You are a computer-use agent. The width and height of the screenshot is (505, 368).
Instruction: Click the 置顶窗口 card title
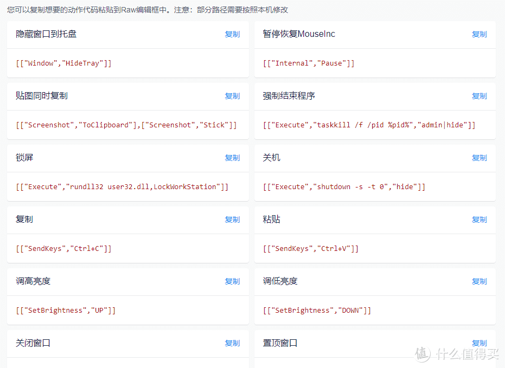point(280,343)
